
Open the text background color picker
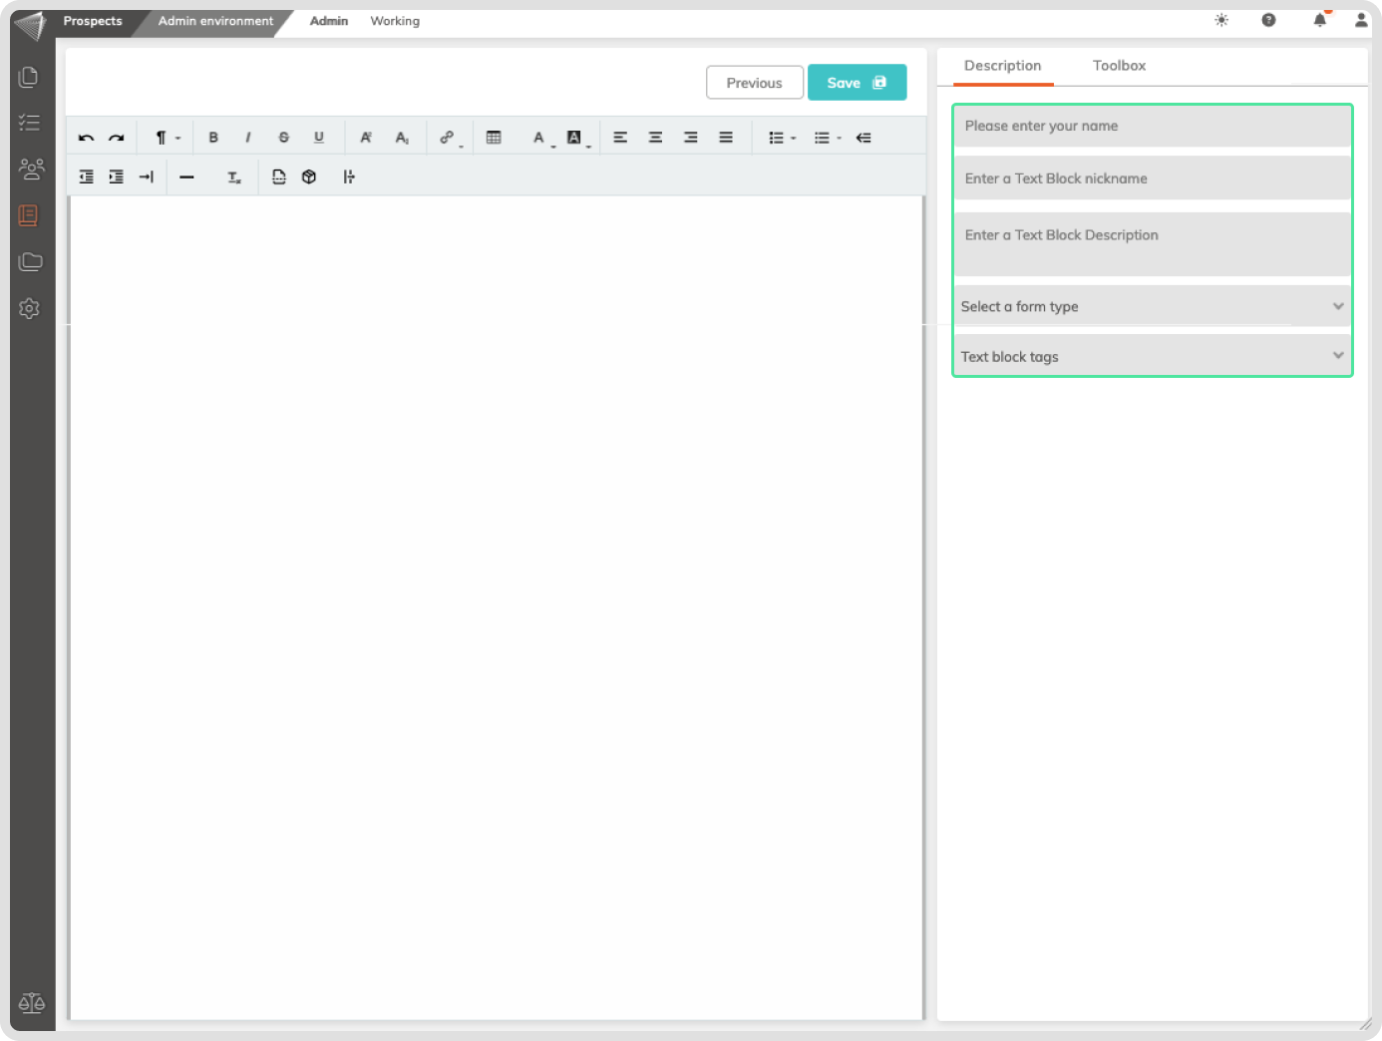[x=576, y=138]
